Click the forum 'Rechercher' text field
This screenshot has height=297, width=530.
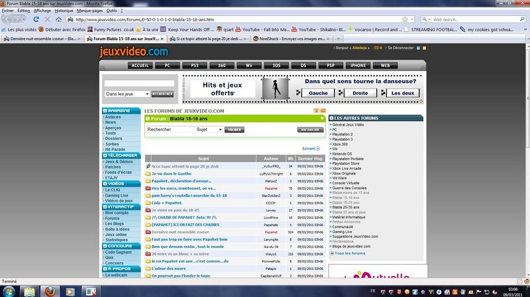170,130
